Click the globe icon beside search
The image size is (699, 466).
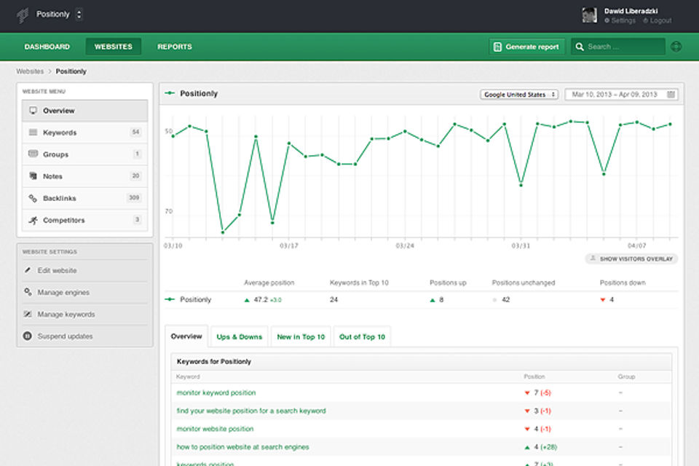click(676, 47)
